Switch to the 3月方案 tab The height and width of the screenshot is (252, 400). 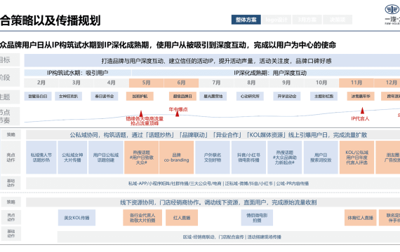click(307, 20)
